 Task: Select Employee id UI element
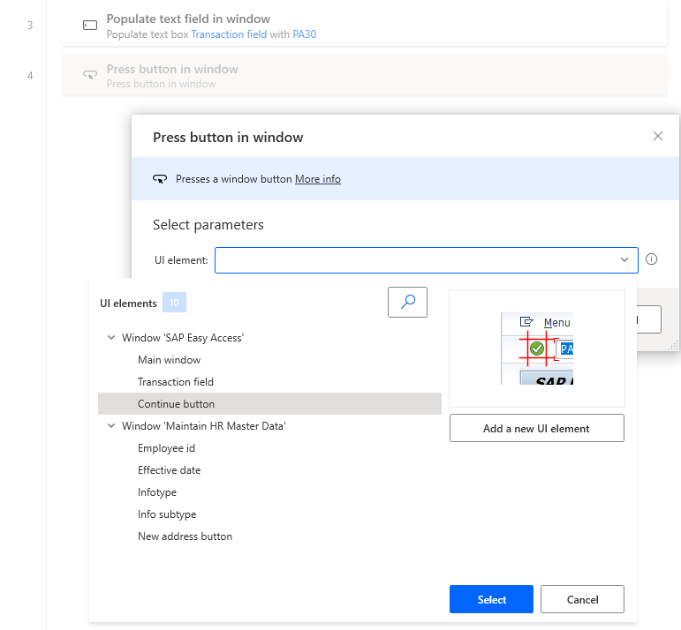pos(166,448)
